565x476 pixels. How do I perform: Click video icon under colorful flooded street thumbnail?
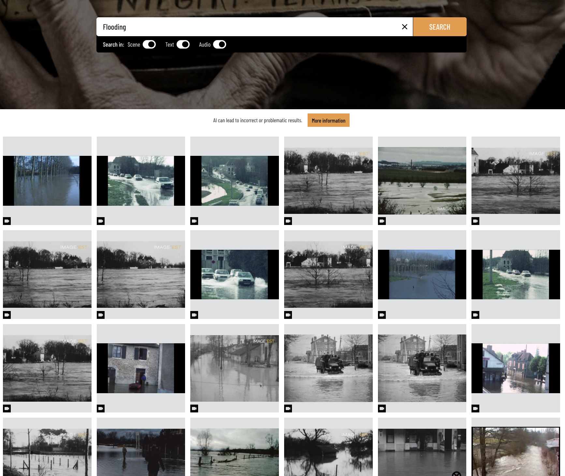tap(475, 409)
